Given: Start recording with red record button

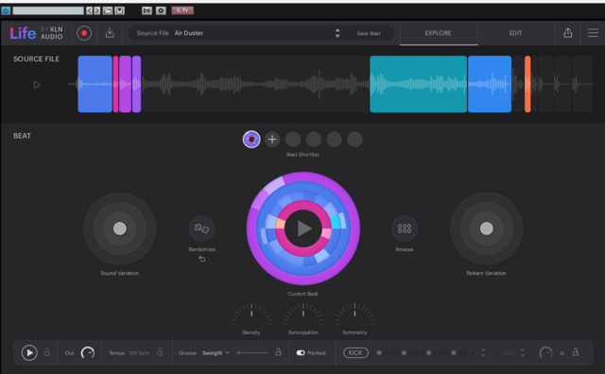Looking at the screenshot, I should [x=84, y=33].
